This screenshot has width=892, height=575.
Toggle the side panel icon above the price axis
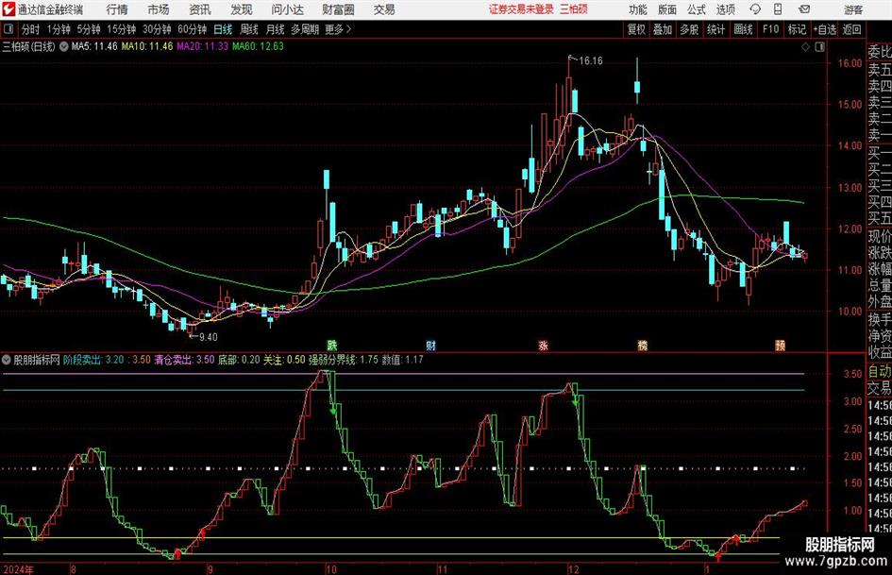[x=819, y=47]
